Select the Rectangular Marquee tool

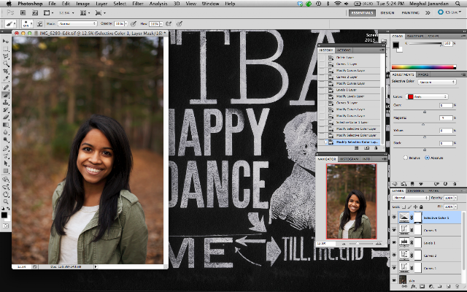[x=6, y=49]
